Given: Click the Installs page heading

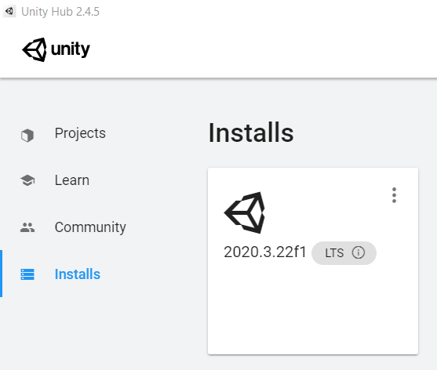Looking at the screenshot, I should coord(251,132).
